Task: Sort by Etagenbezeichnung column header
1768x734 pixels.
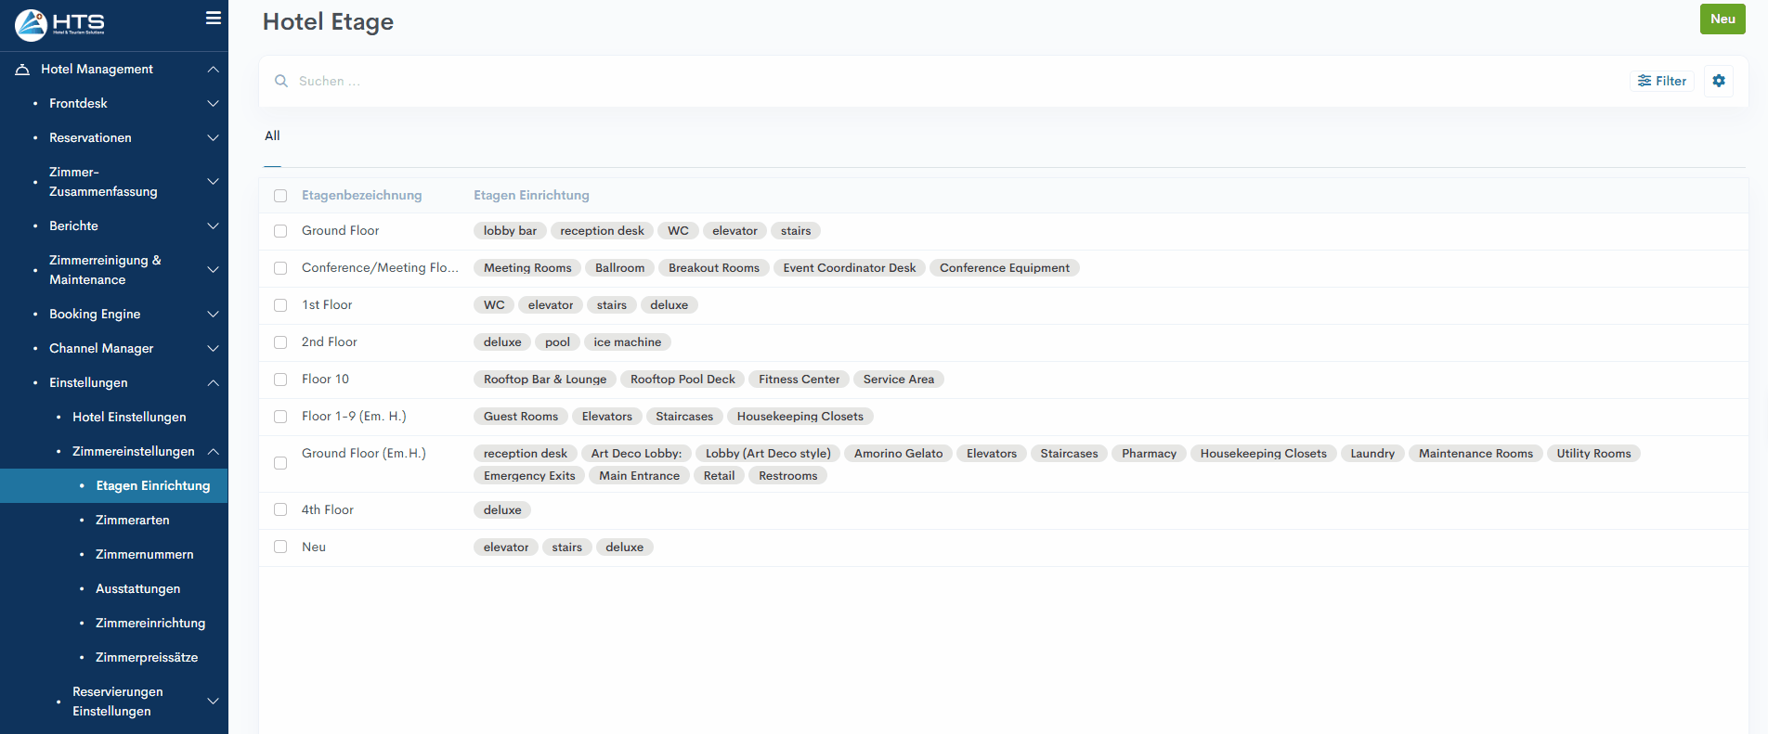Action: [x=361, y=195]
